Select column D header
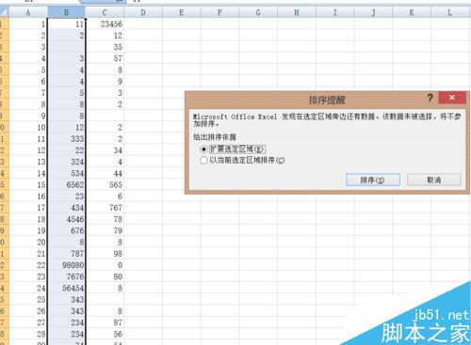The width and height of the screenshot is (471, 345). pyautogui.click(x=143, y=13)
